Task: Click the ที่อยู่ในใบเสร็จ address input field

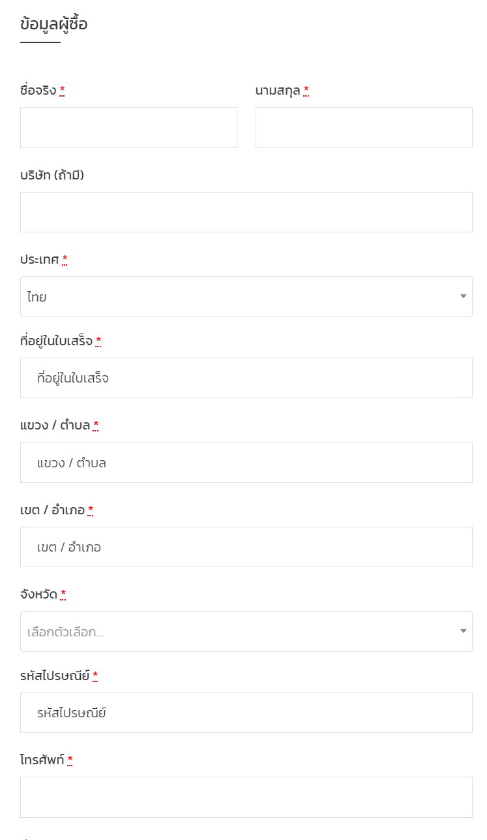Action: (x=246, y=378)
